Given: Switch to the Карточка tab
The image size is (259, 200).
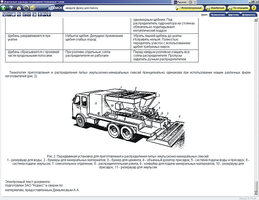Looking at the screenshot, I should [233, 15].
